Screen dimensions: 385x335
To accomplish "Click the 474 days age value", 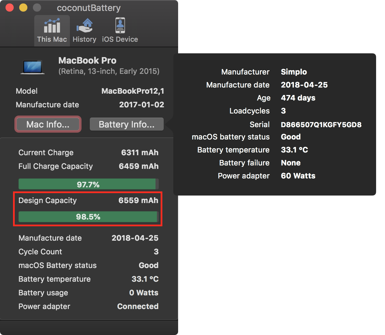I will (298, 98).
